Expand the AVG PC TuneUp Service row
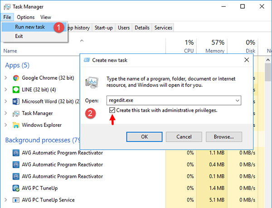 click(x=6, y=200)
